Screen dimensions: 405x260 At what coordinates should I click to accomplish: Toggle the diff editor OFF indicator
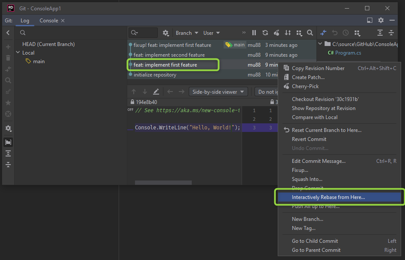130,110
